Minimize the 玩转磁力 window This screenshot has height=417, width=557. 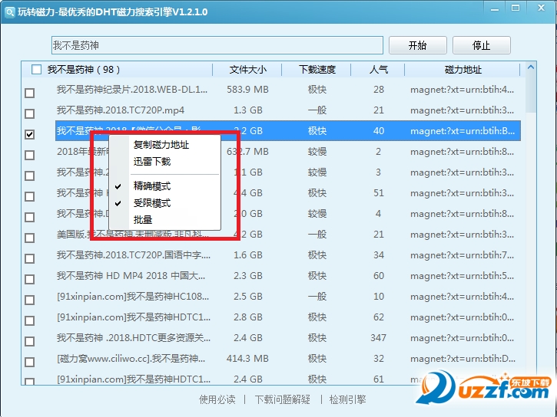[495, 9]
